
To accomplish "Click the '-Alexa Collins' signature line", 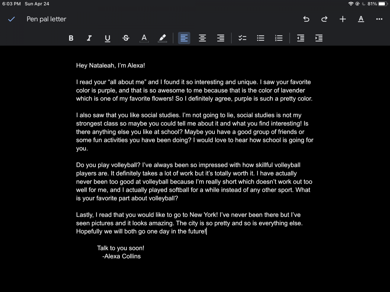I will (x=122, y=256).
